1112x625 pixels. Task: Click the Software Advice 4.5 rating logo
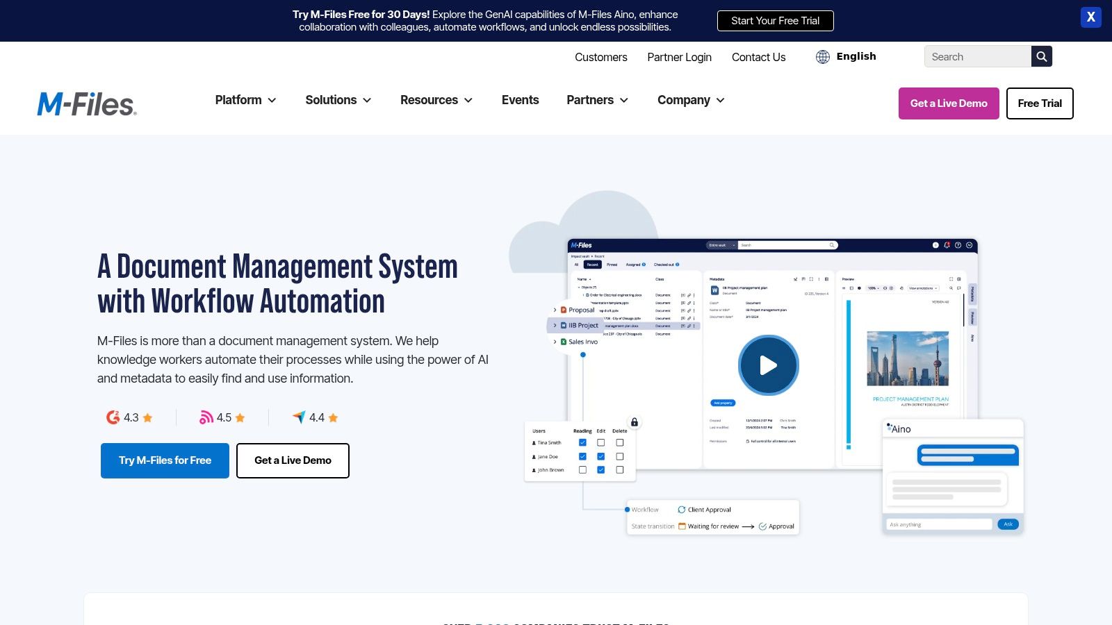(206, 417)
